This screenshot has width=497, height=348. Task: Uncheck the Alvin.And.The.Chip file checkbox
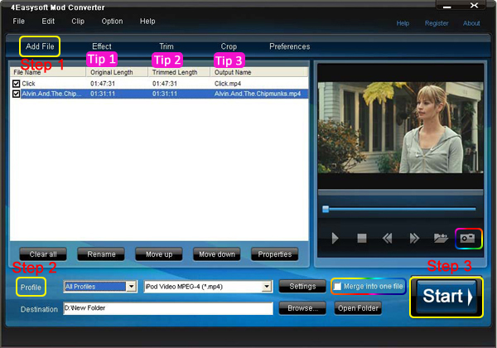tap(17, 94)
